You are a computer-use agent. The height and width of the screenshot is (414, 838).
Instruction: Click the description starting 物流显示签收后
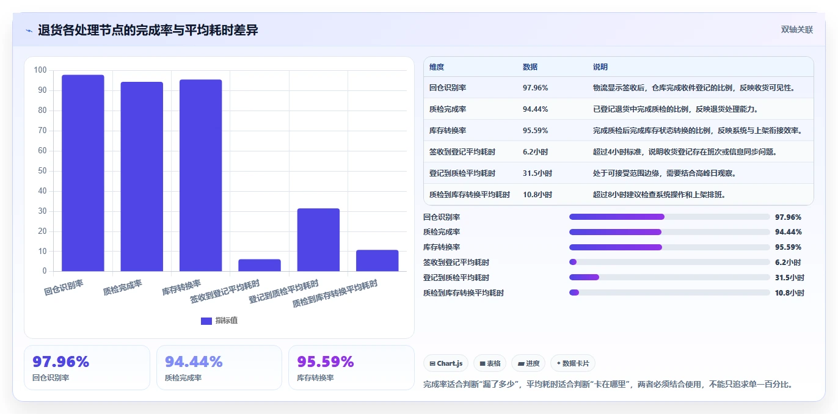694,88
